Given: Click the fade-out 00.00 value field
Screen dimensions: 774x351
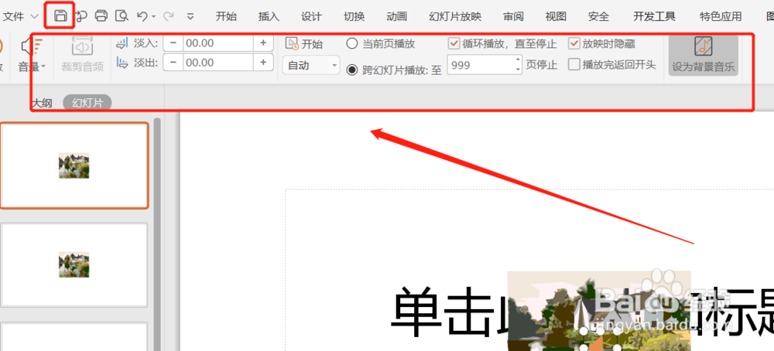Looking at the screenshot, I should [218, 62].
